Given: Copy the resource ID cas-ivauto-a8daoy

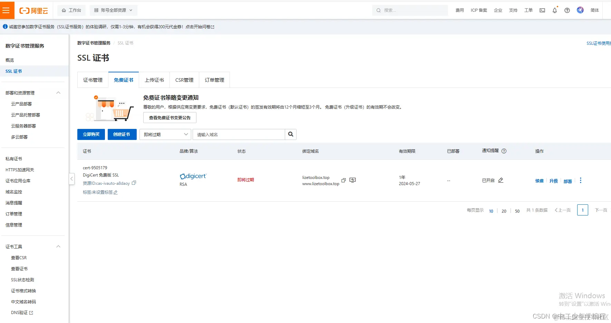Looking at the screenshot, I should click(x=134, y=183).
